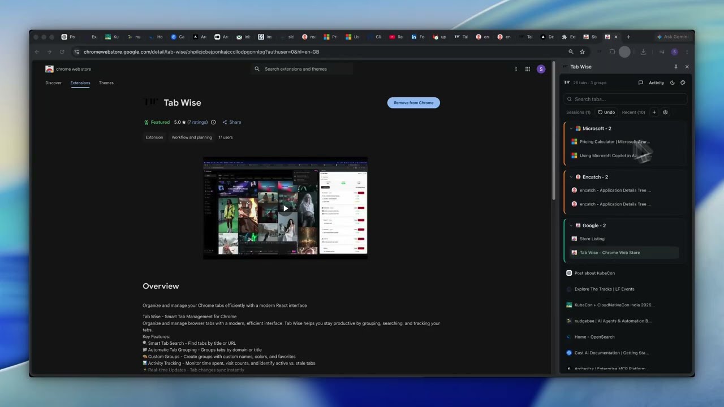This screenshot has height=407, width=724.
Task: Click the Extension category chip
Action: (x=154, y=137)
